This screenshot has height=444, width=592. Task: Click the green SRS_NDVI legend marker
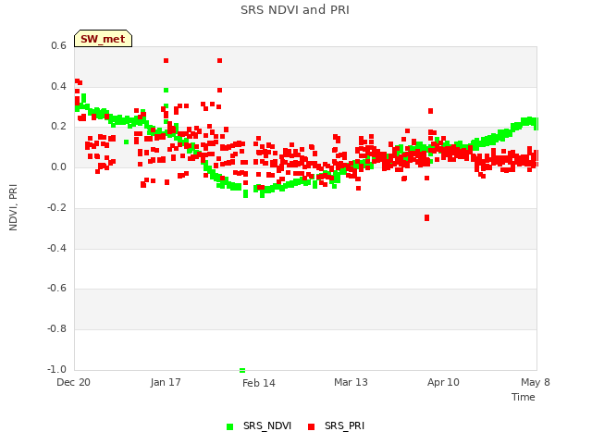229,426
